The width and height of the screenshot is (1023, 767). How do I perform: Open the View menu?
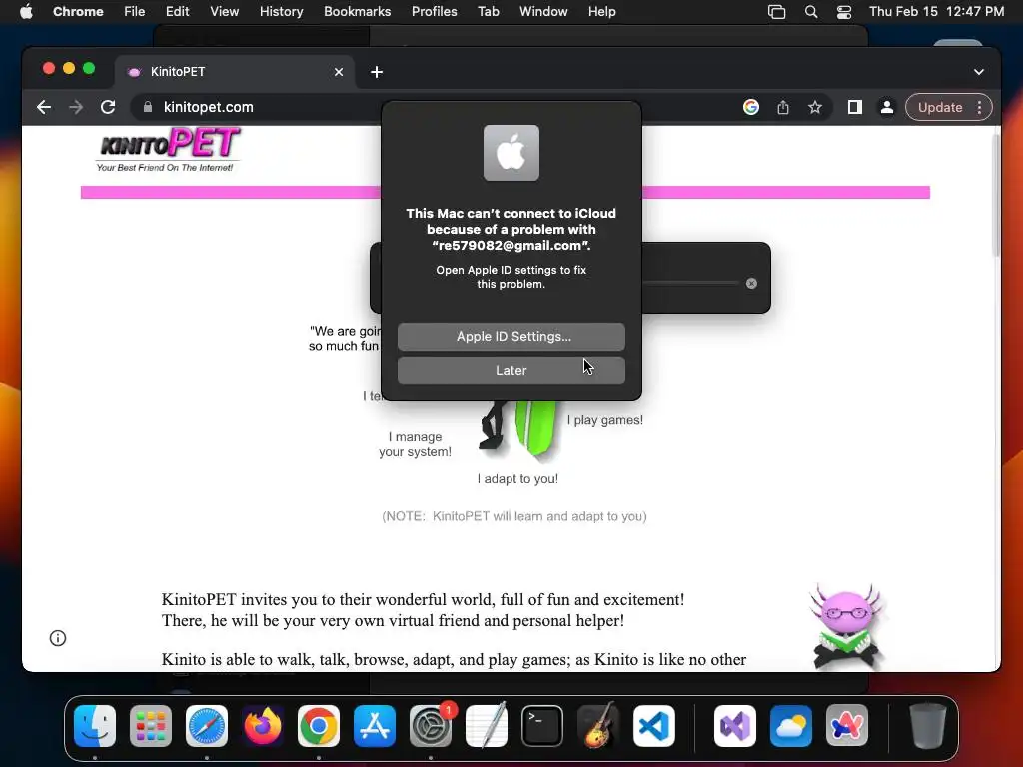pos(224,12)
